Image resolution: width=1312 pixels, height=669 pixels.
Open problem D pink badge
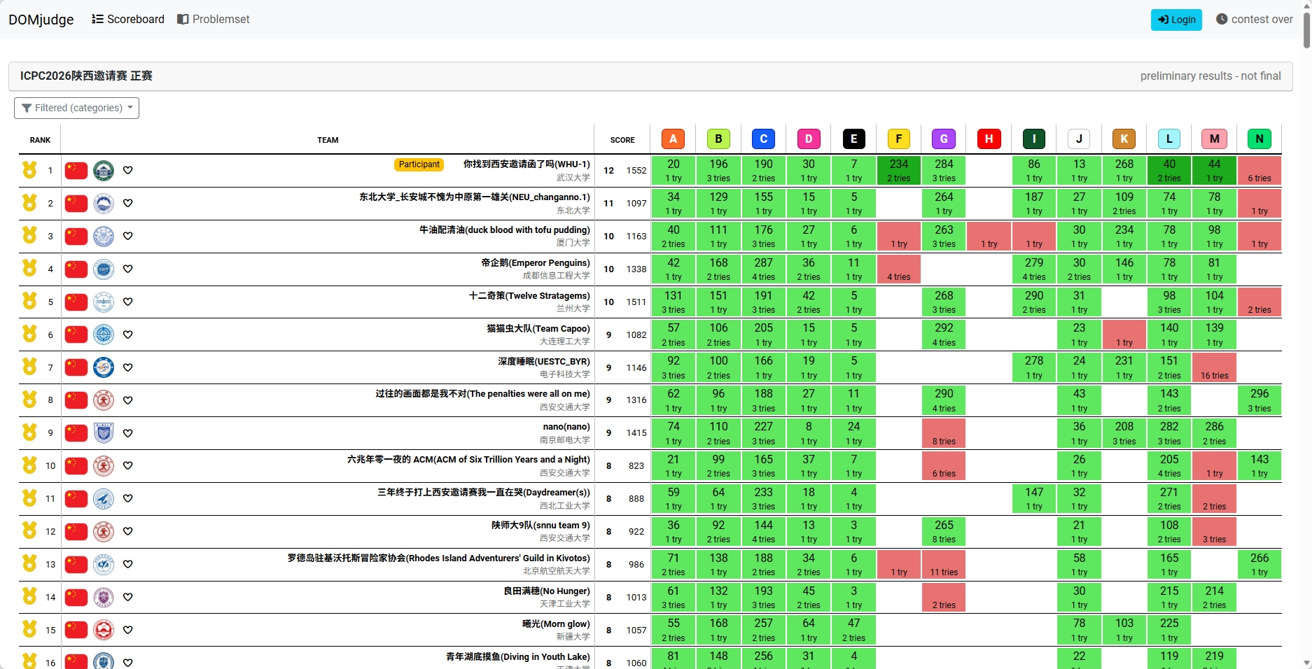pos(809,139)
